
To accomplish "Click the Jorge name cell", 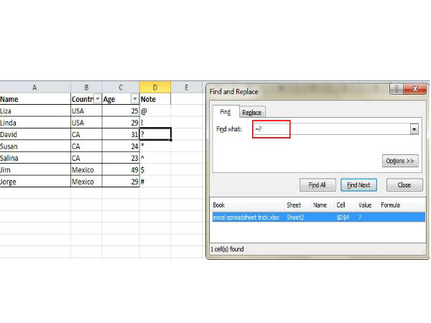I will coord(34,182).
